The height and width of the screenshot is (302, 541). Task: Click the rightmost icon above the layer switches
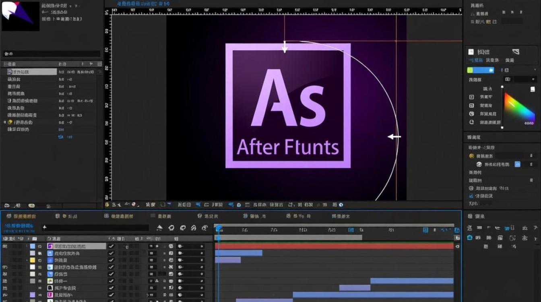point(204,228)
